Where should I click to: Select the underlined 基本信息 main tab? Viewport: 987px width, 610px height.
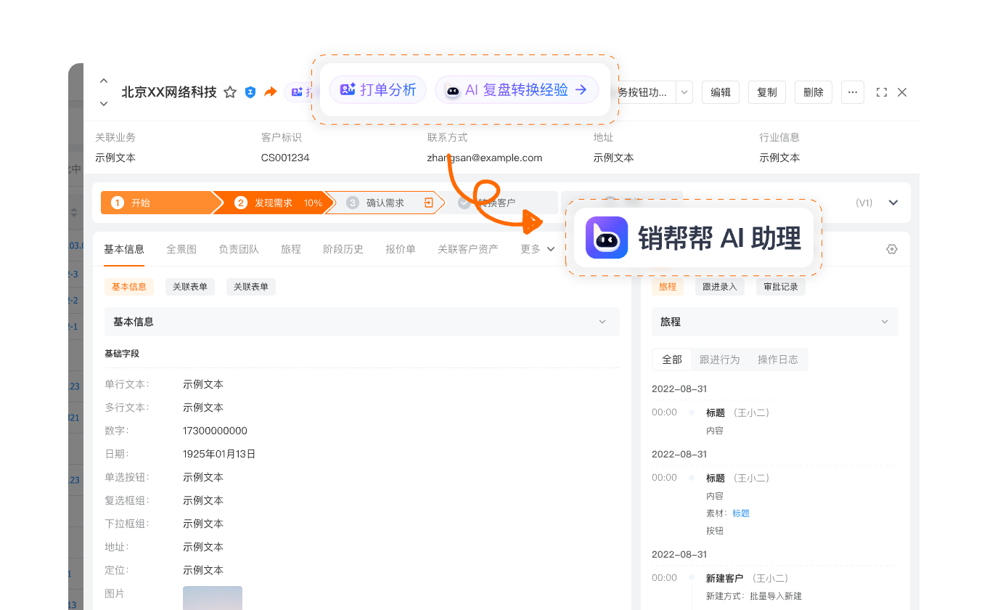pos(124,249)
